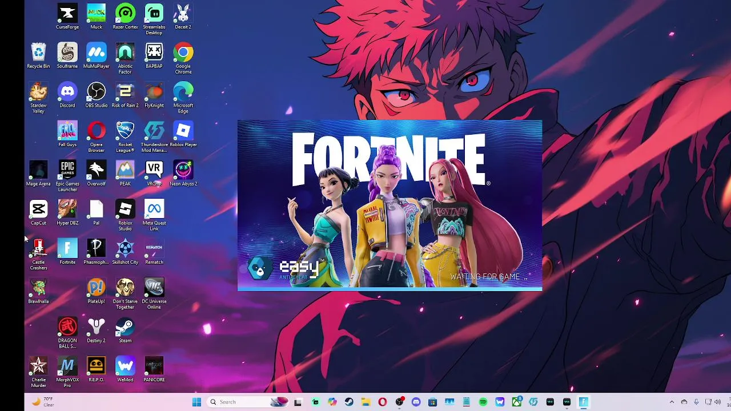Open VRChat desktop shortcut

pyautogui.click(x=154, y=174)
